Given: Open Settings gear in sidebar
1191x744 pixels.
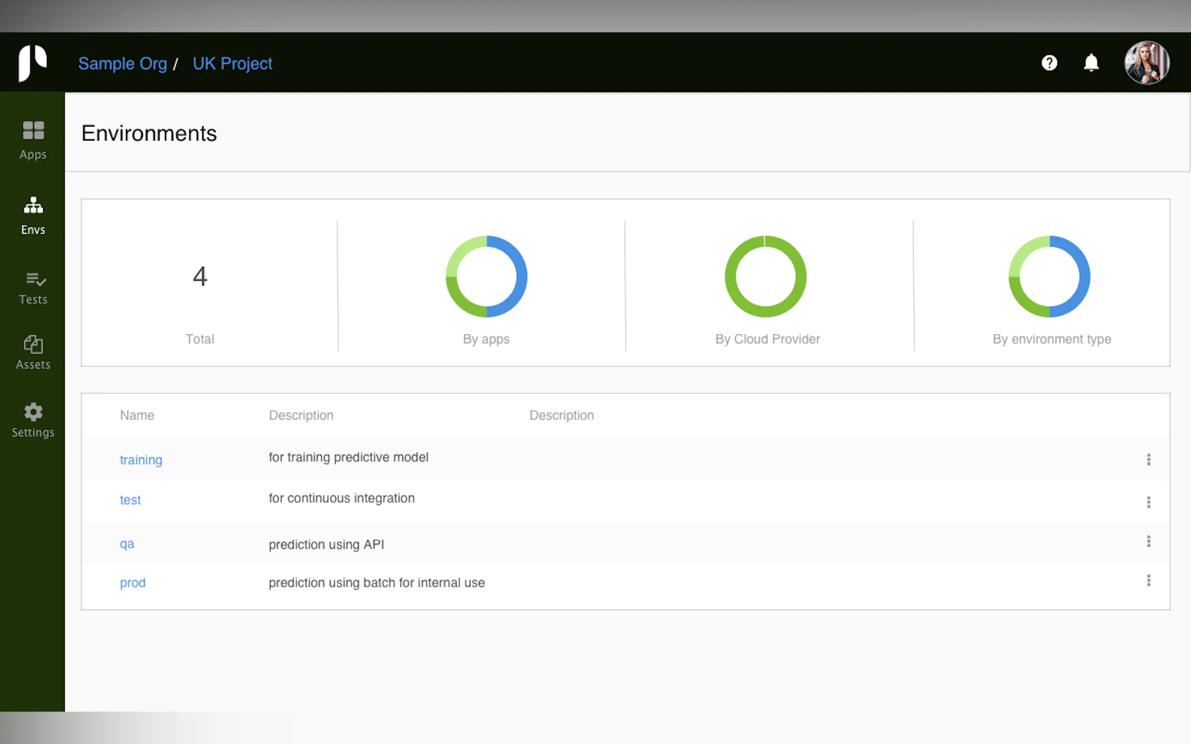Looking at the screenshot, I should tap(33, 420).
